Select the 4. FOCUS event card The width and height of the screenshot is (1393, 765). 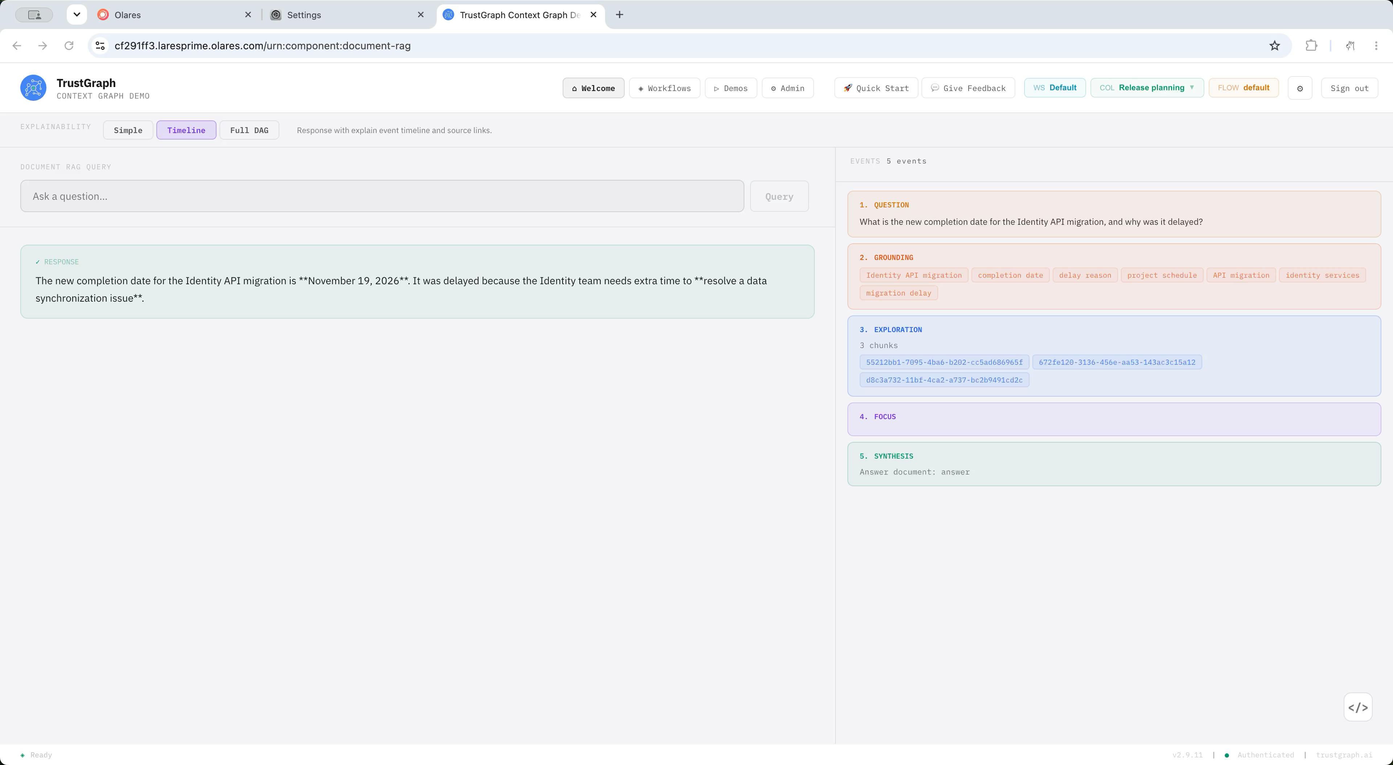pos(1114,419)
